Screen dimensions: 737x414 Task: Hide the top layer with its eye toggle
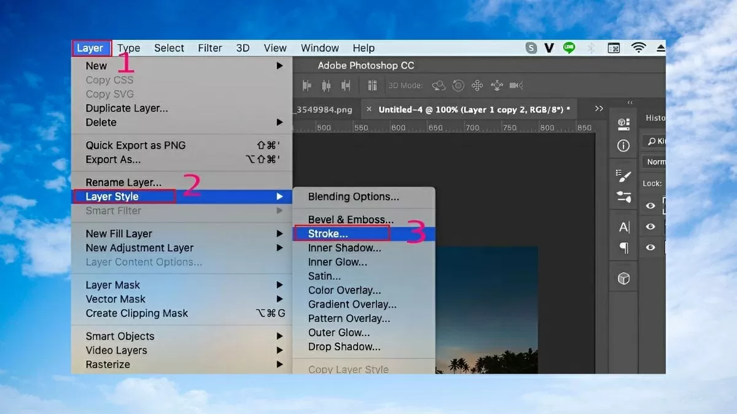point(650,206)
